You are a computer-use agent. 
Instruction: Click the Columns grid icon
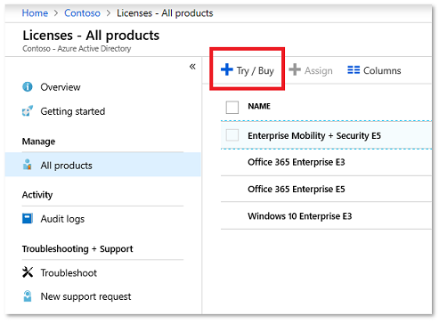[354, 70]
